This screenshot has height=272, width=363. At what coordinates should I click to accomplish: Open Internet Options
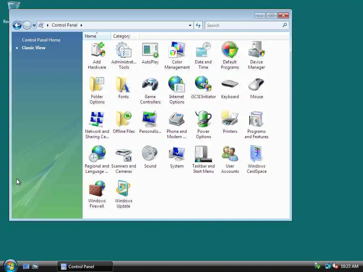[x=177, y=90]
